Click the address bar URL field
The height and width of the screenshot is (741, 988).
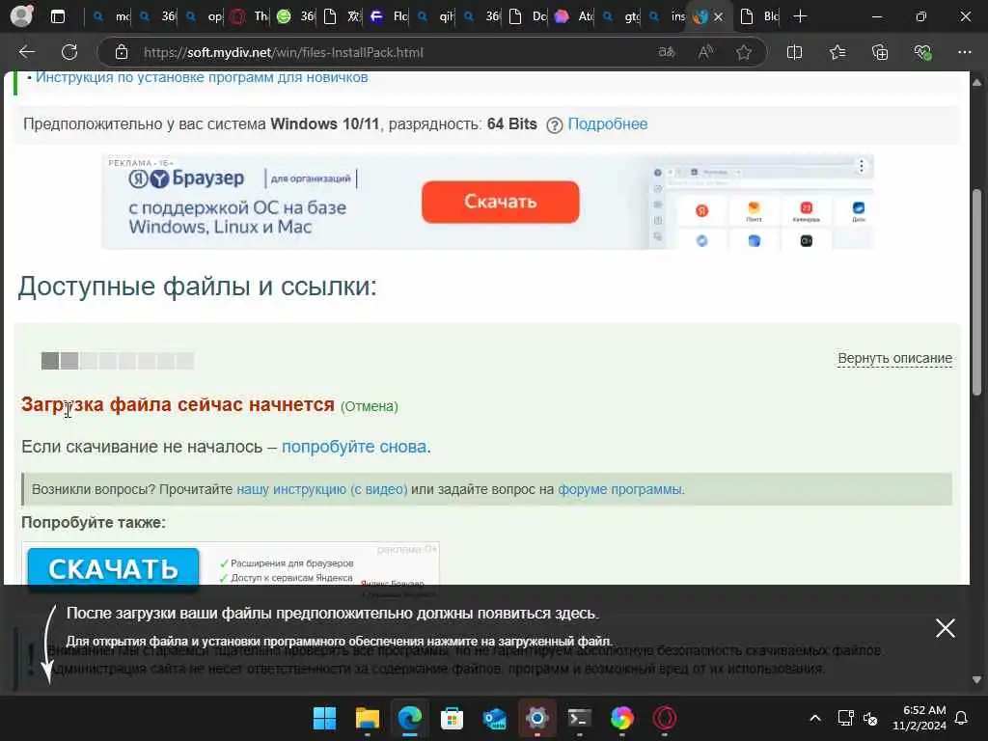tap(391, 52)
